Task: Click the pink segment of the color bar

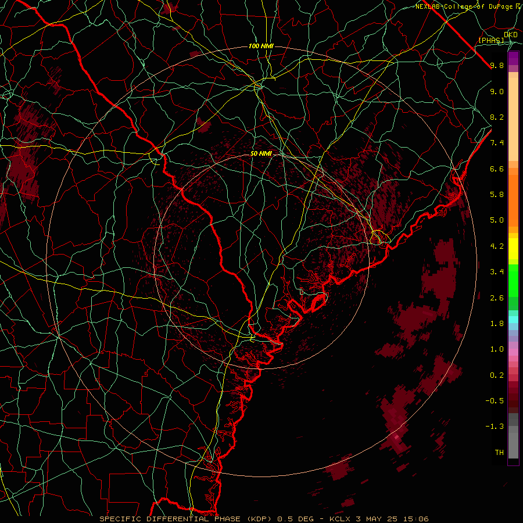Action: pos(513,352)
